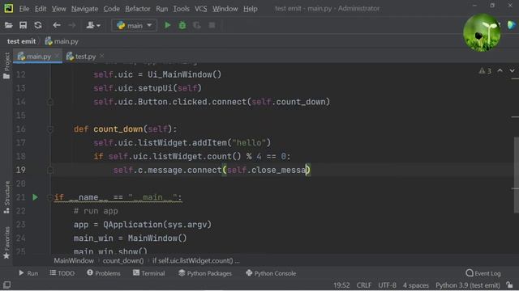This screenshot has width=519, height=291.
Task: Close the test.py tab
Action: tap(101, 56)
